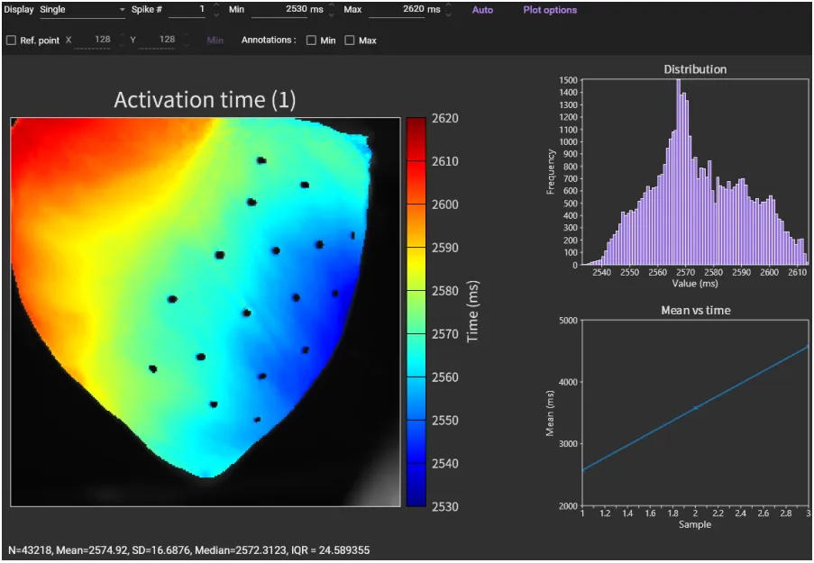814x563 pixels.
Task: Enable the Ref. point checkbox
Action: [12, 41]
